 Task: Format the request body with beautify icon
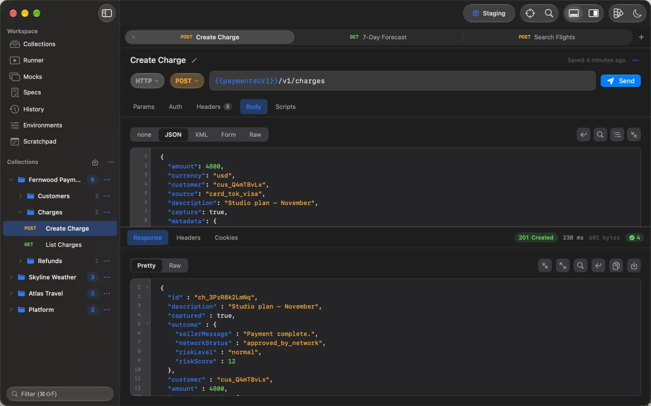click(617, 134)
